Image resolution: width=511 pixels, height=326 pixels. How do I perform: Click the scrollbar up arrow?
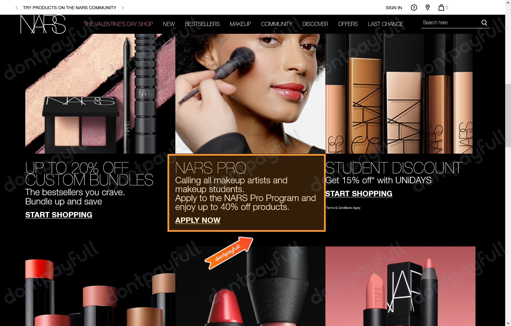tap(508, 3)
